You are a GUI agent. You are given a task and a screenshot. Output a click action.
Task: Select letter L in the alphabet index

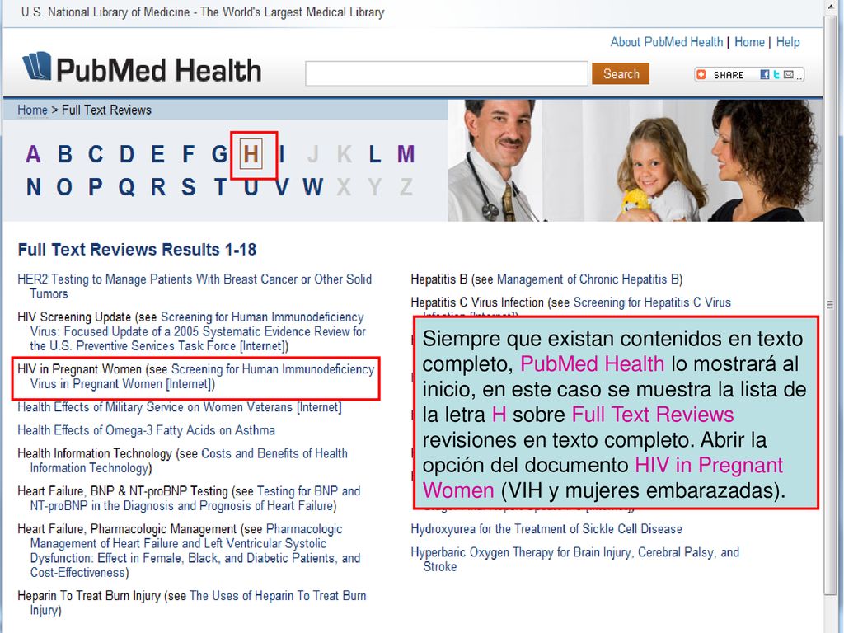tap(375, 154)
